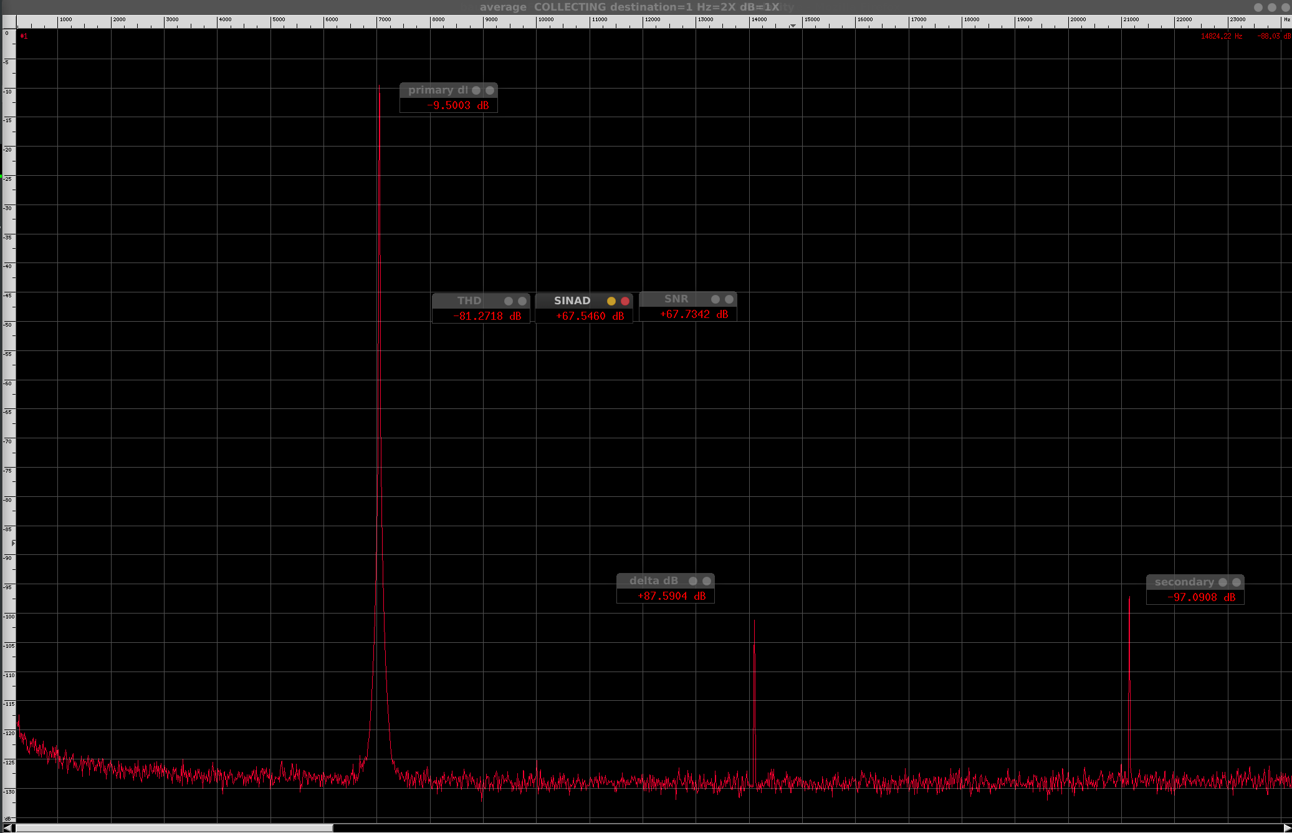This screenshot has height=833, width=1292.
Task: Click the horizontal scrollbar thumb
Action: click(175, 828)
